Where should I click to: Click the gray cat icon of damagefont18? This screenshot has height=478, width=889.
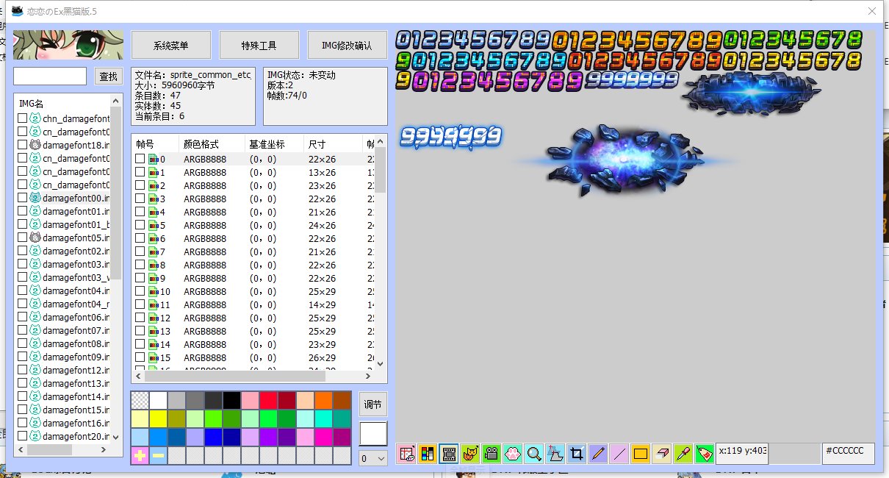click(35, 145)
